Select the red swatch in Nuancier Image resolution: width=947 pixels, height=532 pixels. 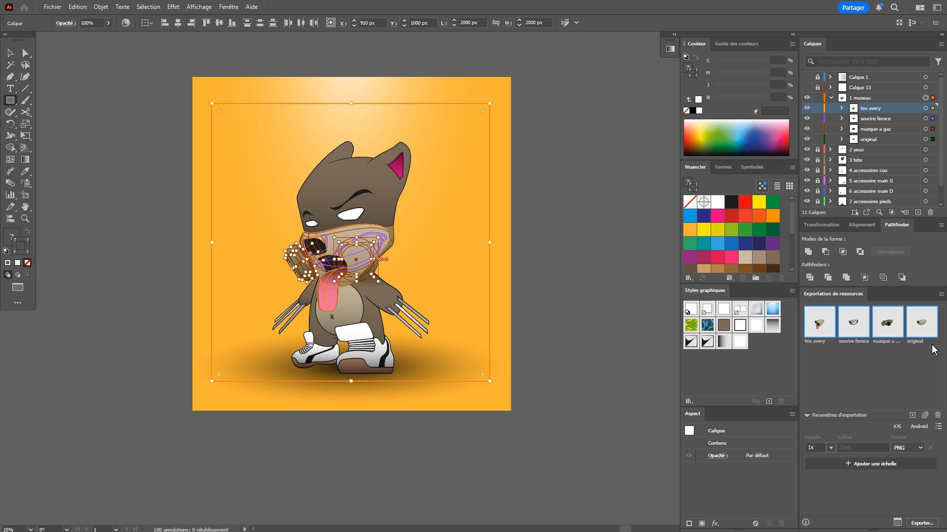coord(745,202)
